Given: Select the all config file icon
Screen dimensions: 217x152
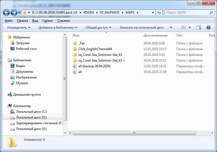Looking at the screenshot, I should point(75,72).
